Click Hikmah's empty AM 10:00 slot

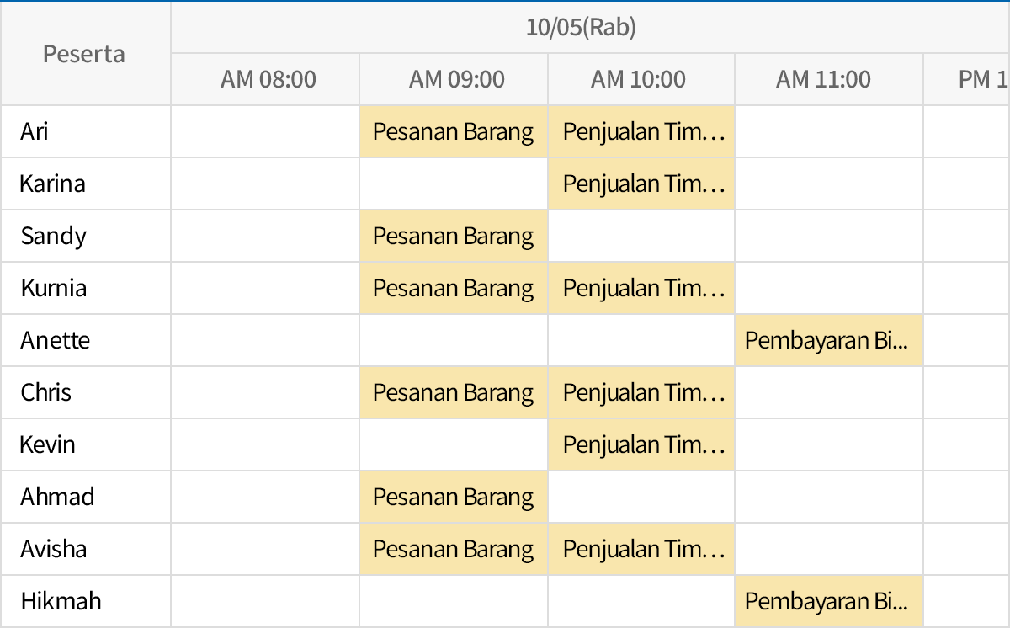click(x=641, y=601)
